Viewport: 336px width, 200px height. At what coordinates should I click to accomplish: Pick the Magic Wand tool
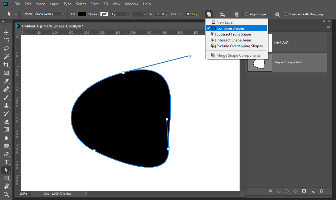(x=6, y=57)
